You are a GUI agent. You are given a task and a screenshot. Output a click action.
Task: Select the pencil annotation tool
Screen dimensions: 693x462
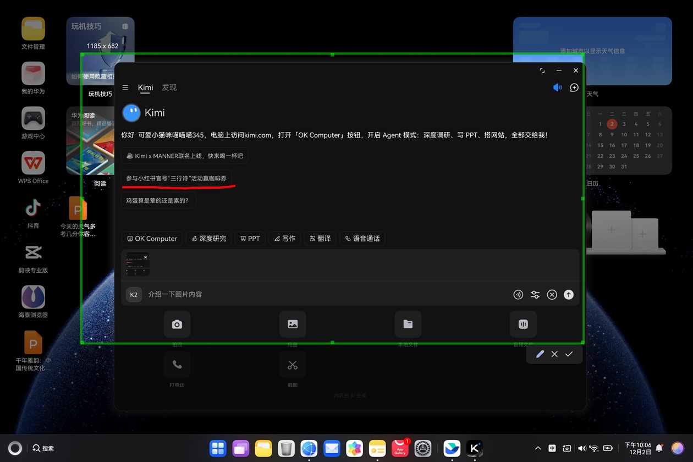point(540,354)
